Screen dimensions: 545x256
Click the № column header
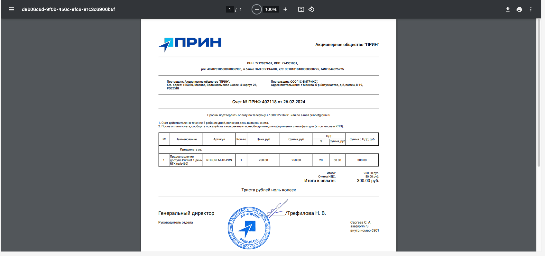(x=164, y=139)
